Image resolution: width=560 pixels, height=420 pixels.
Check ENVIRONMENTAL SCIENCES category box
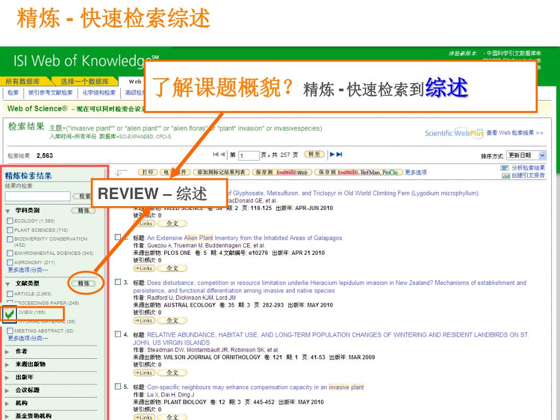[10, 253]
